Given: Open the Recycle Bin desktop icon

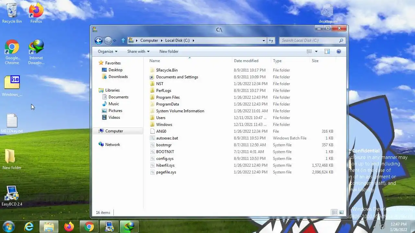Looking at the screenshot, I should pyautogui.click(x=12, y=13).
